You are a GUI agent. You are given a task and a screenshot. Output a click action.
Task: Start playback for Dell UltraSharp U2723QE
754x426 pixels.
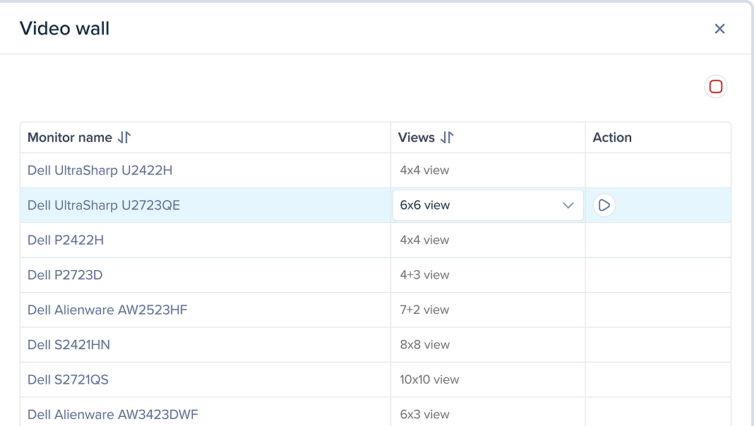(x=604, y=205)
